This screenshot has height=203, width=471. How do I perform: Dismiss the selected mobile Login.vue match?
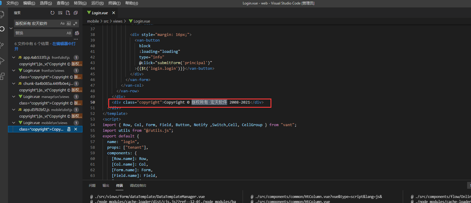[x=76, y=129]
